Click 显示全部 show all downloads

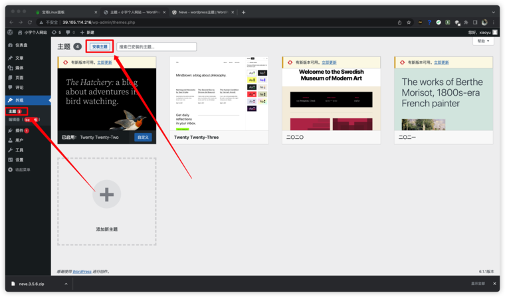(x=478, y=284)
